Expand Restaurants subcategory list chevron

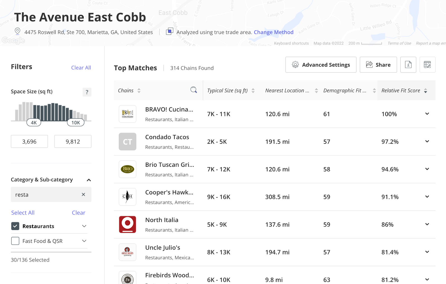84,226
